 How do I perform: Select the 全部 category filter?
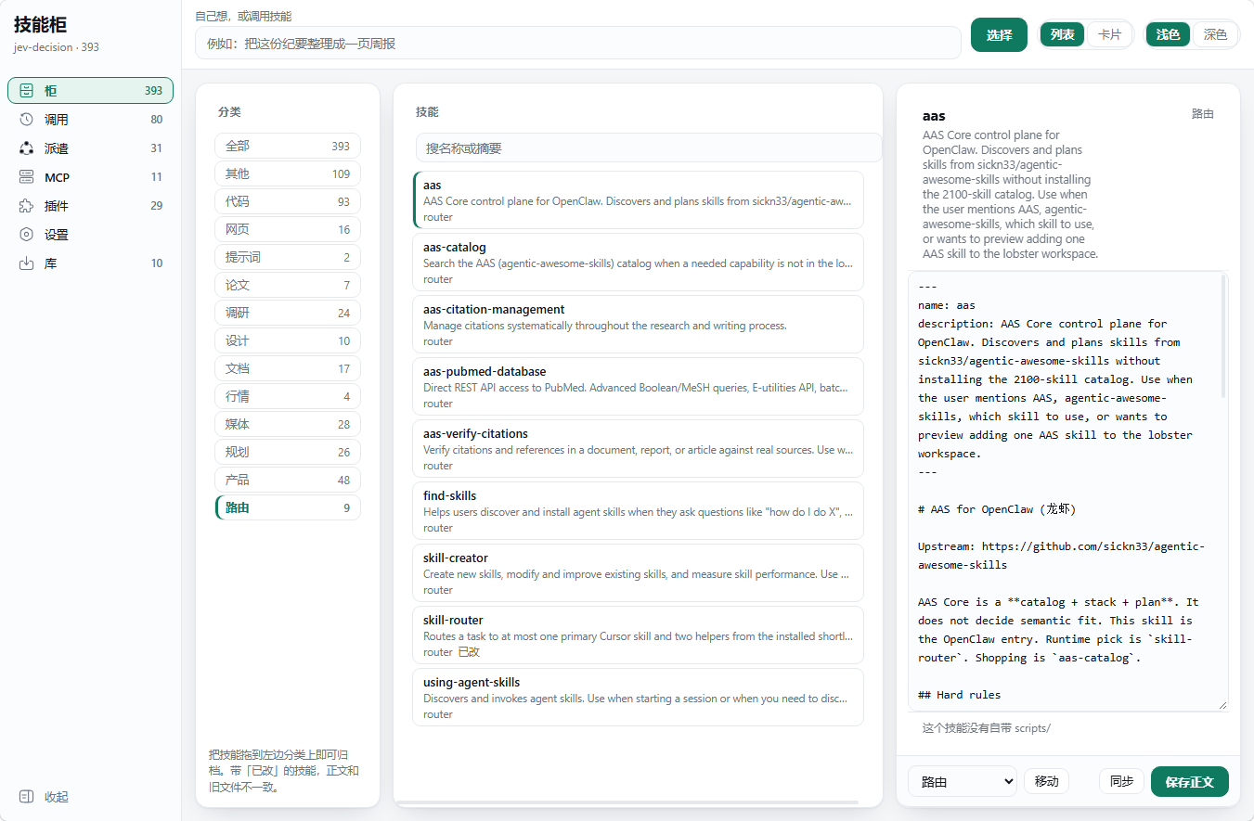pyautogui.click(x=288, y=146)
